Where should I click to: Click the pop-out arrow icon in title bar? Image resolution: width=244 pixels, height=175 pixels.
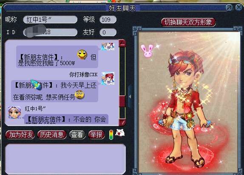(229, 7)
